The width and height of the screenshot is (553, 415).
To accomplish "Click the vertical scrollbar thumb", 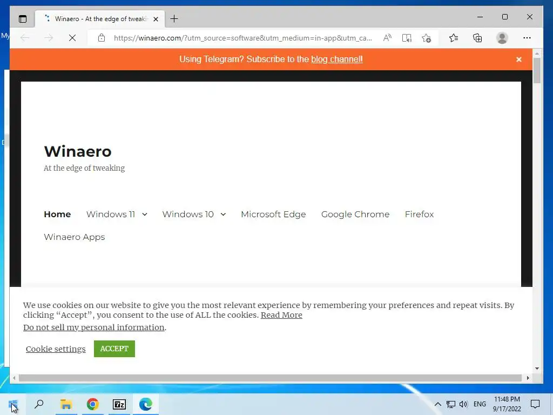I will (x=537, y=71).
